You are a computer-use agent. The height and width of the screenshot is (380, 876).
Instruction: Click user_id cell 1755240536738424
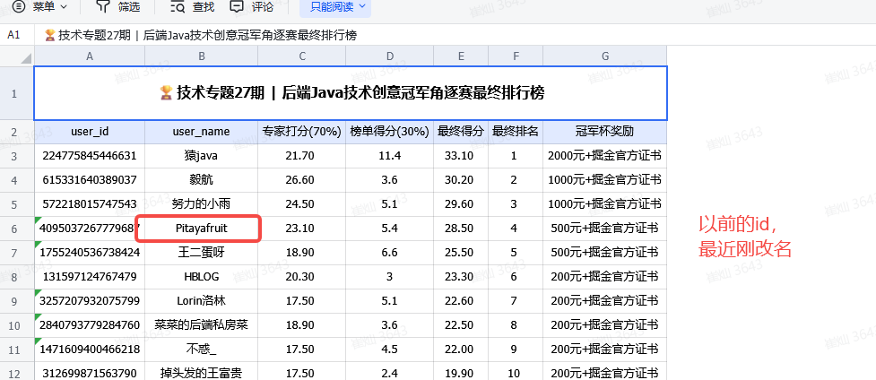tap(90, 253)
